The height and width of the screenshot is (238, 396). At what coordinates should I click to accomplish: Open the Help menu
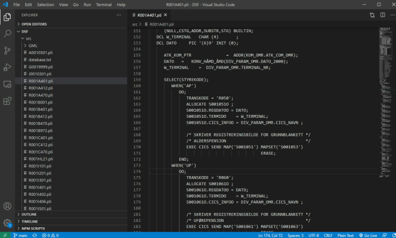coord(121,5)
